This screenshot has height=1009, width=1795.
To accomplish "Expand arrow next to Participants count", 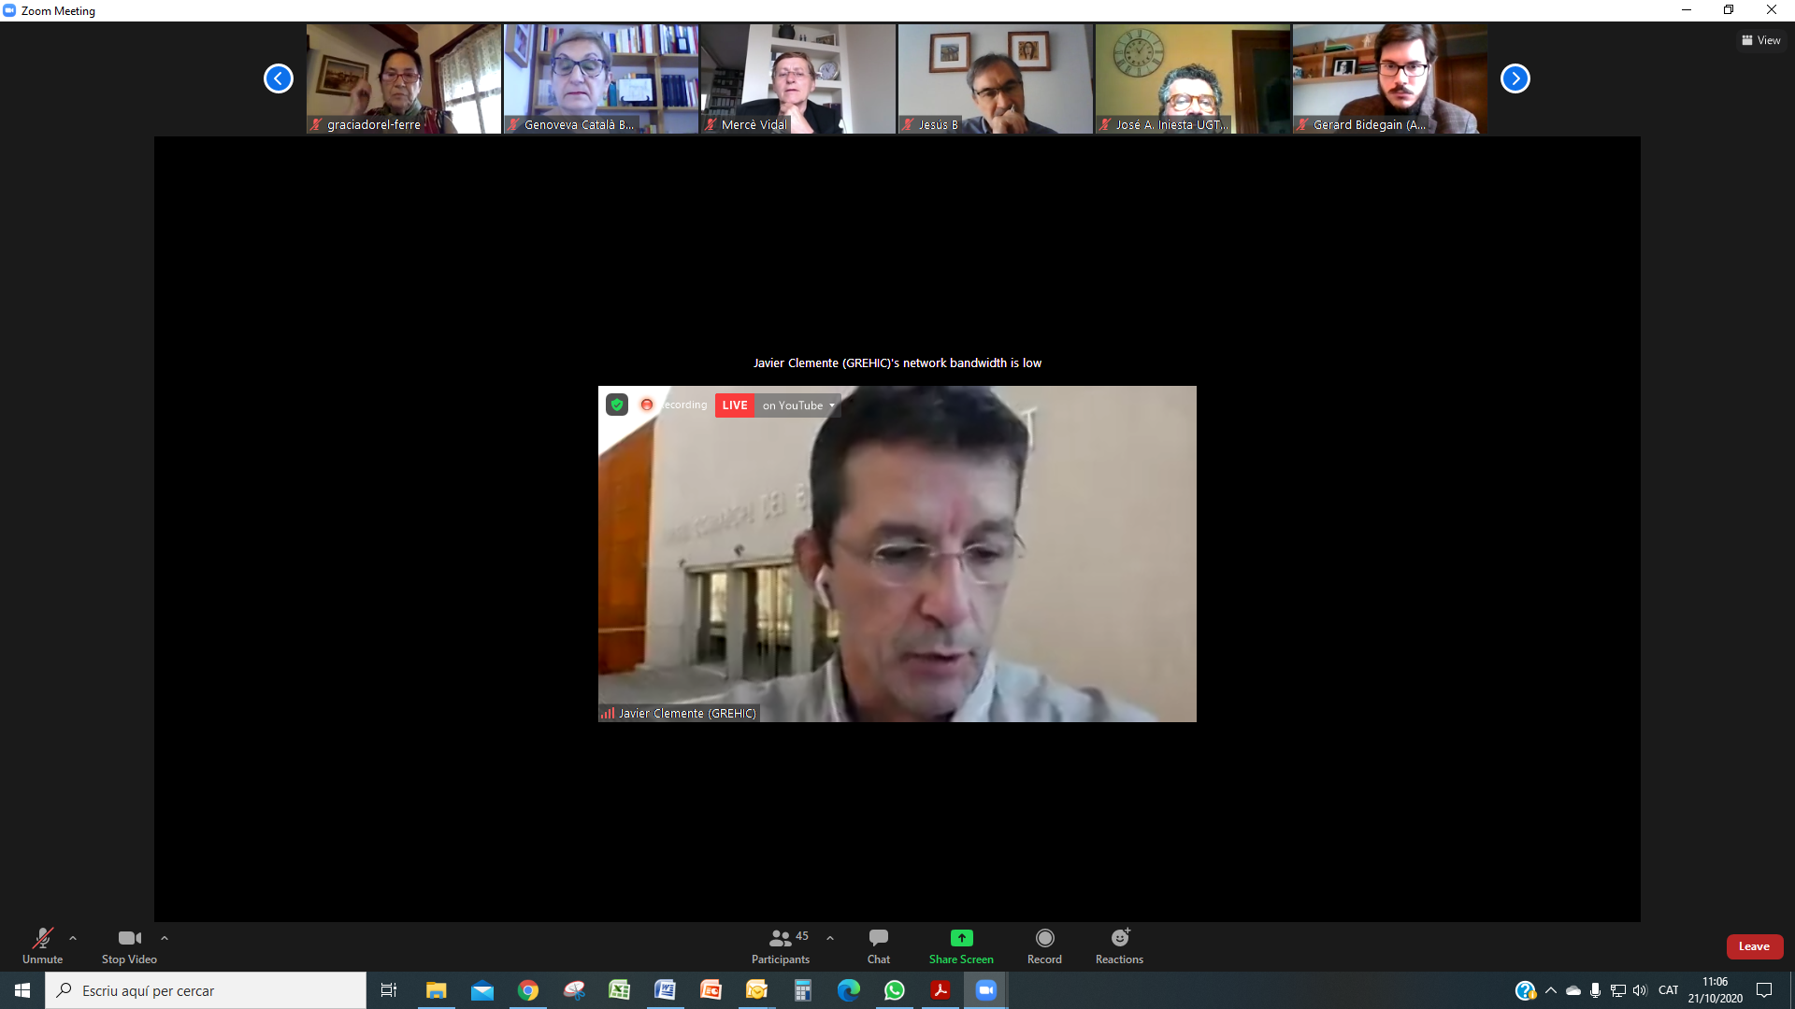I will click(x=830, y=938).
